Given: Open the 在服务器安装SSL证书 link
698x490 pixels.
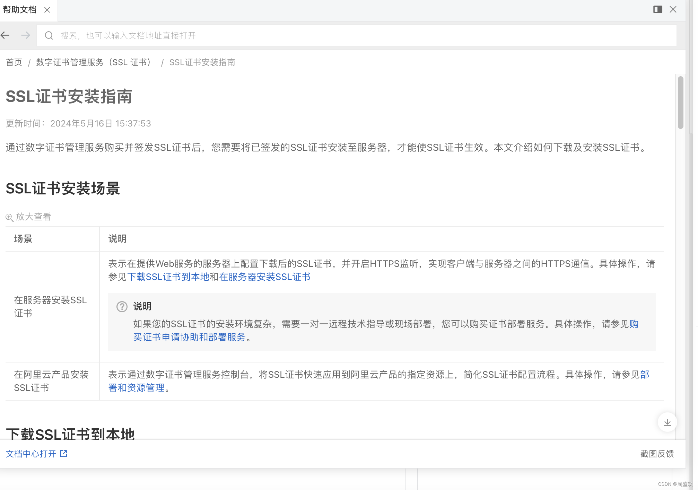Looking at the screenshot, I should [x=264, y=277].
